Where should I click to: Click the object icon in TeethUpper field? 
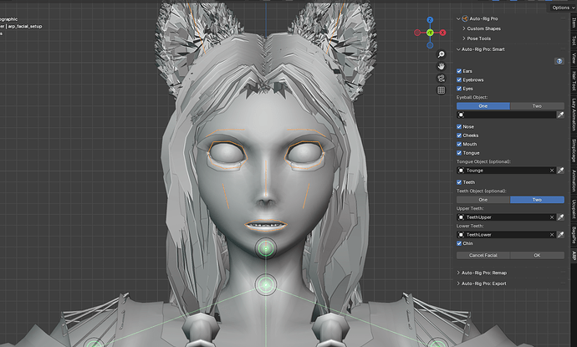point(461,217)
